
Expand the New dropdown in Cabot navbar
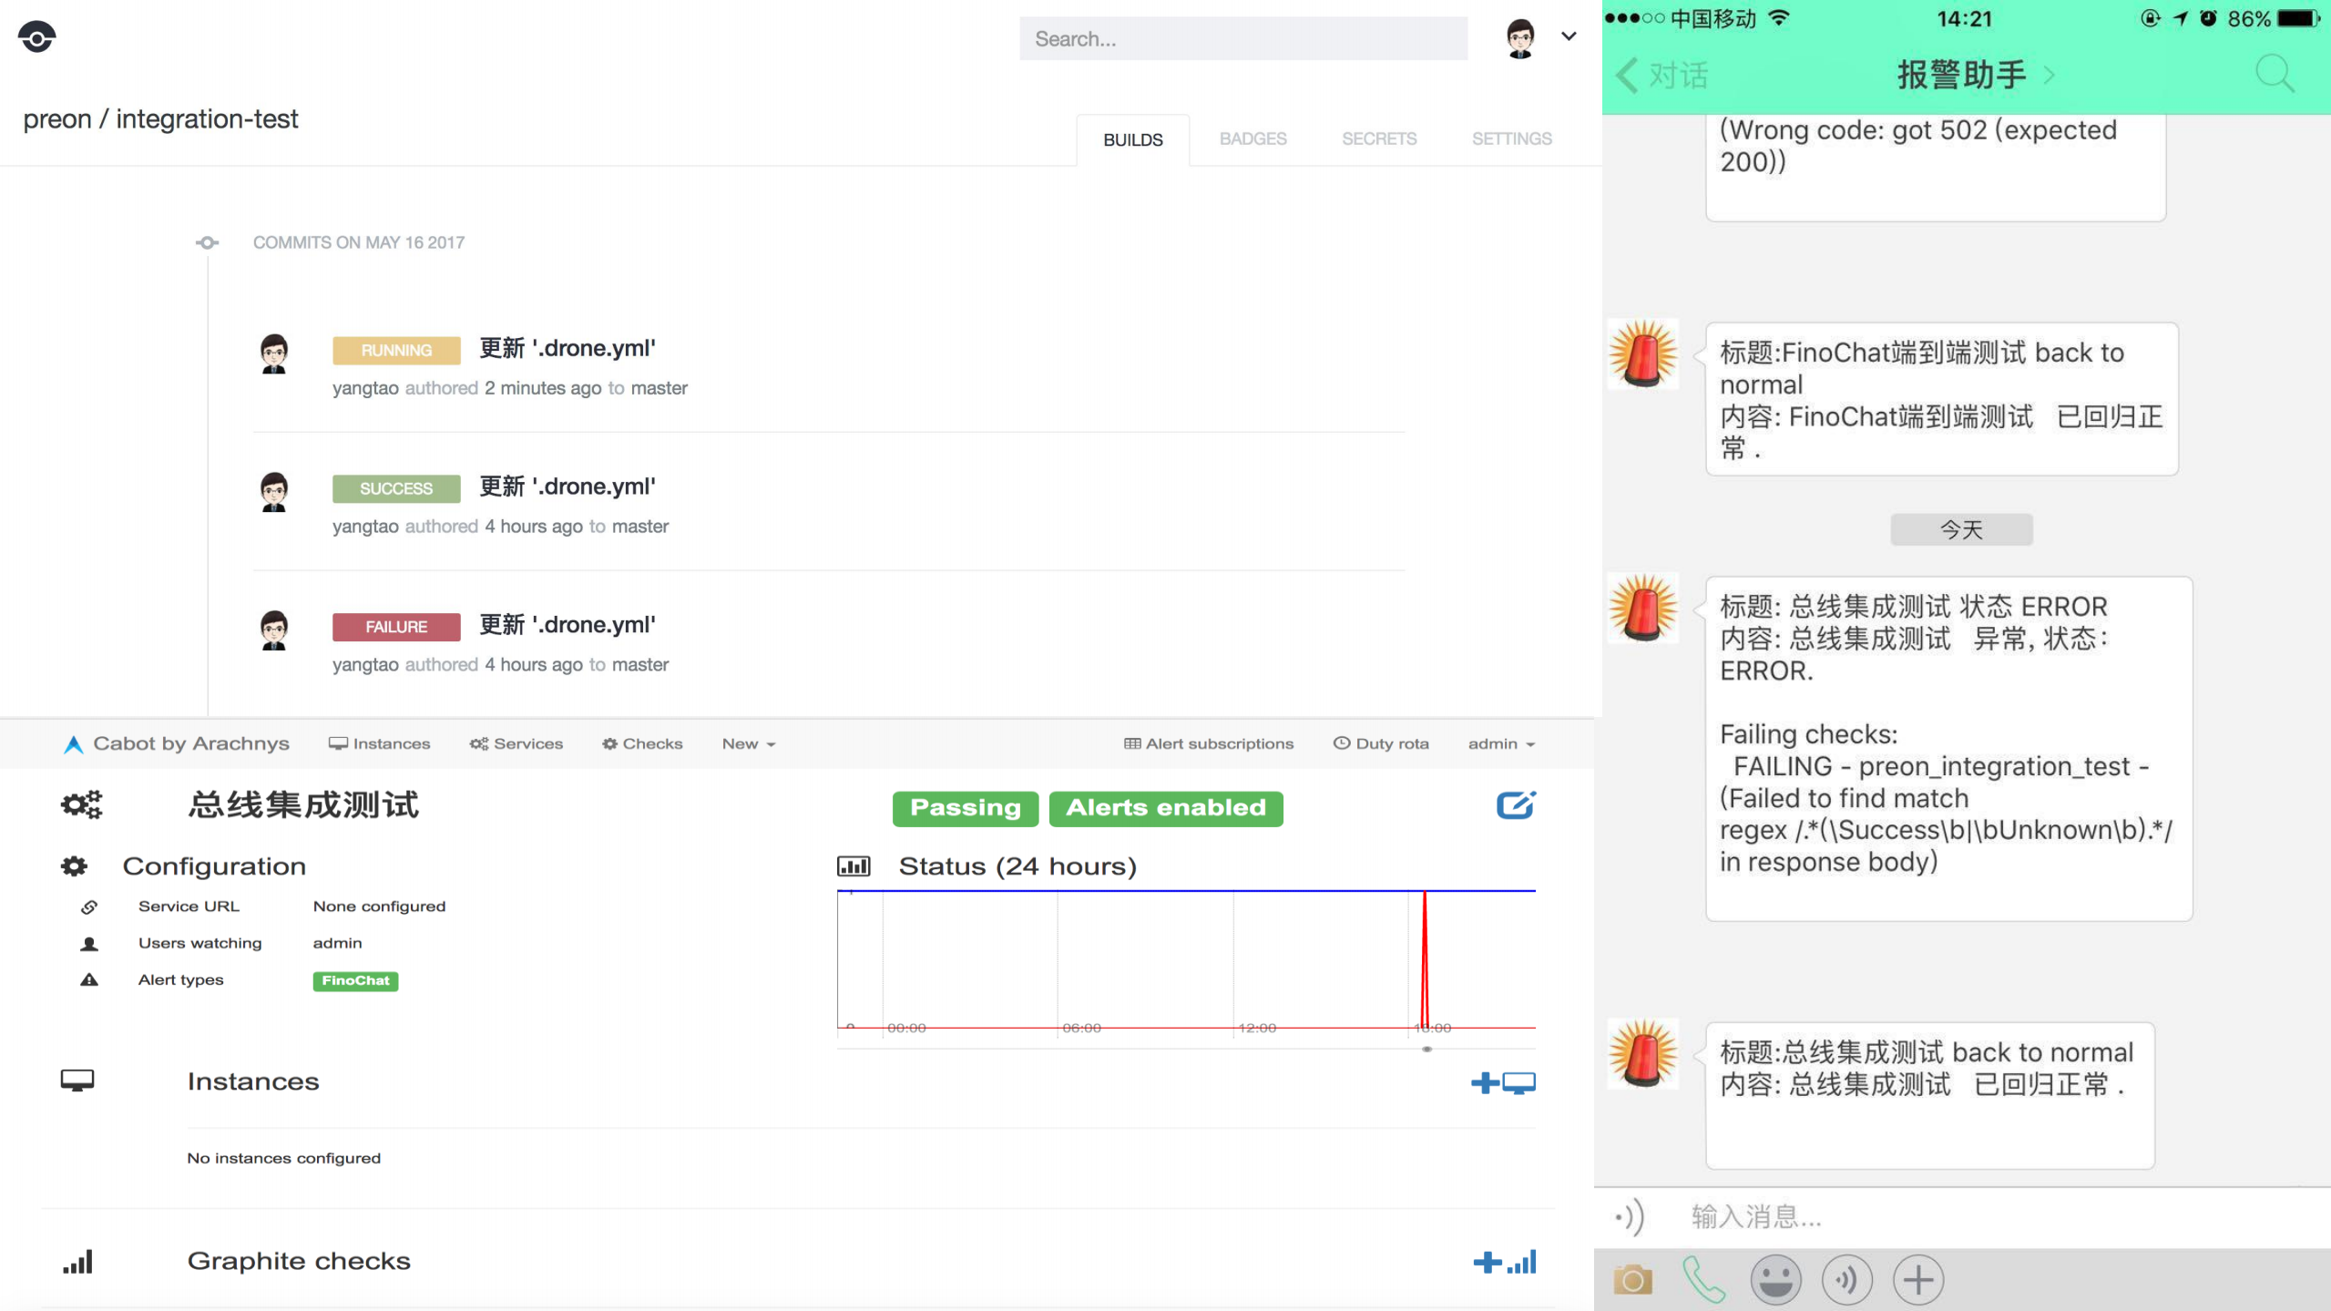click(747, 743)
